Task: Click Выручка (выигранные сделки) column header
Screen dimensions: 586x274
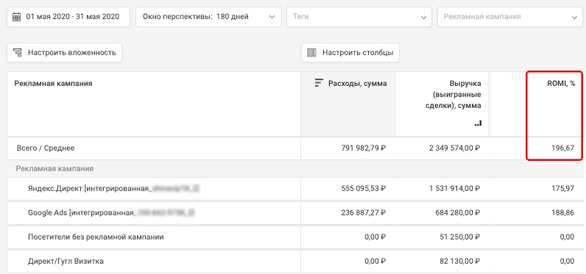Action: pos(458,94)
